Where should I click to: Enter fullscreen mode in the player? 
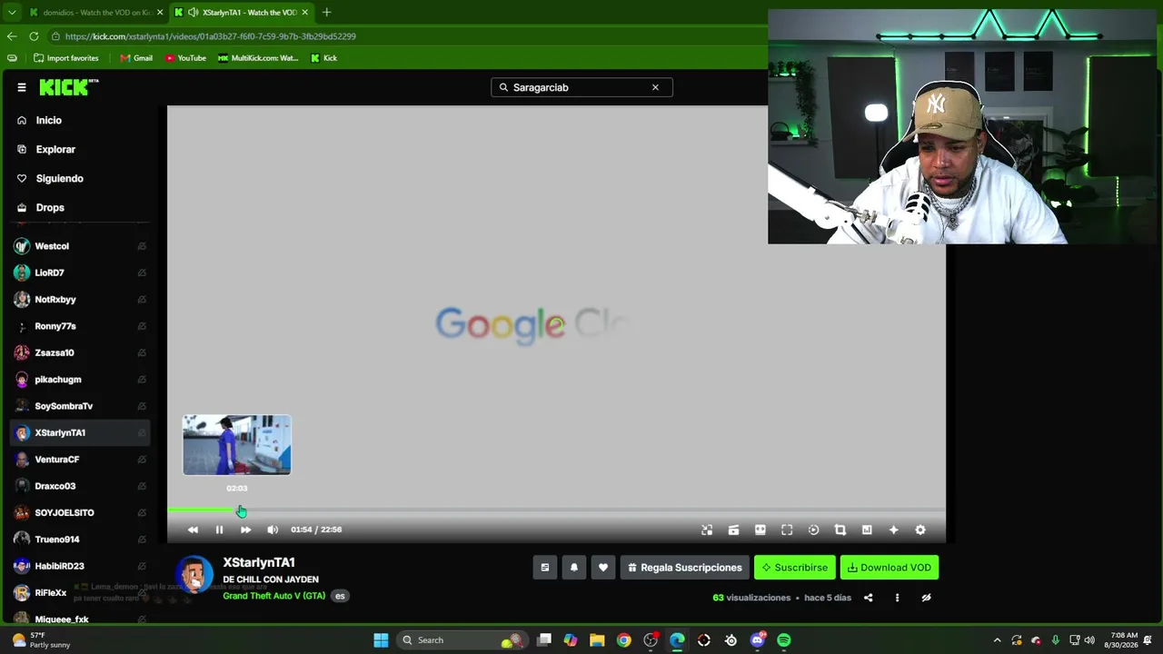pyautogui.click(x=787, y=530)
